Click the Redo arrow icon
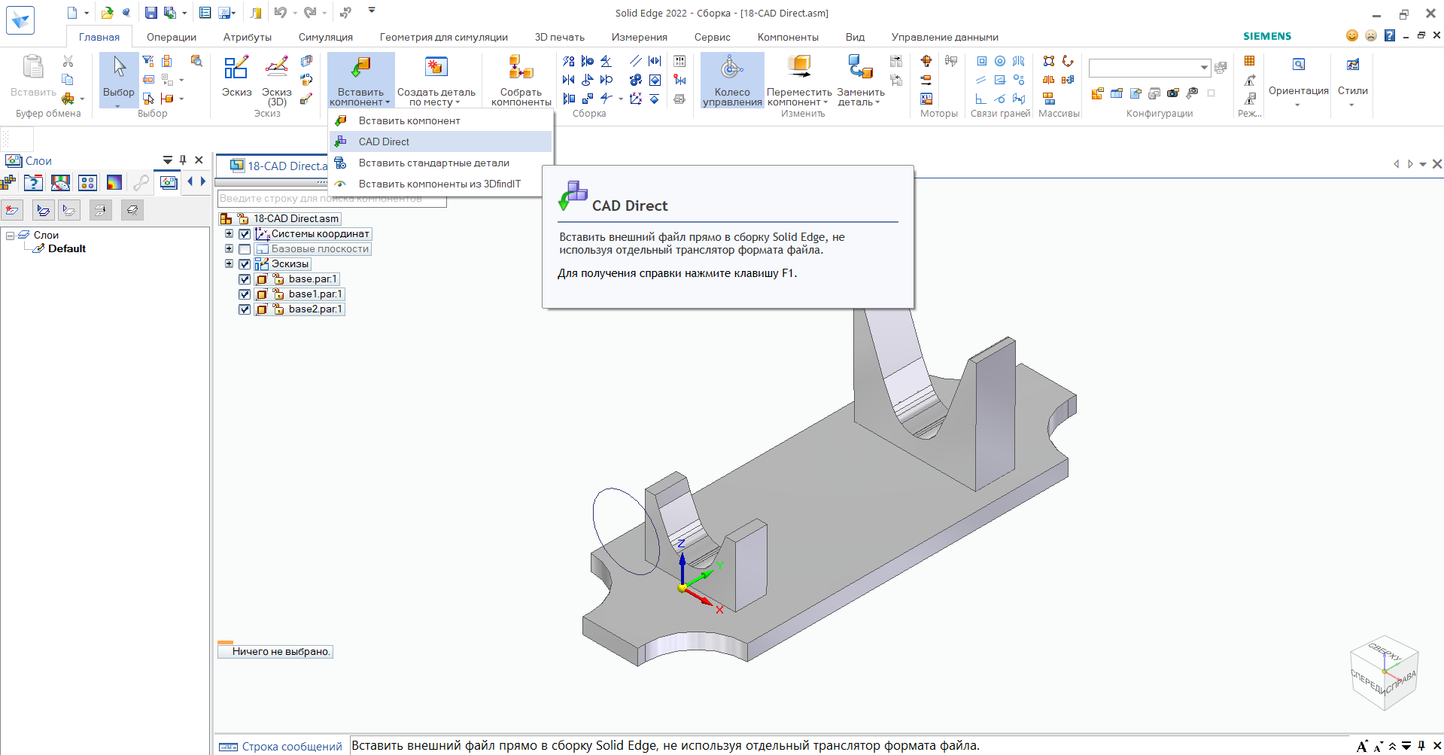 310,13
